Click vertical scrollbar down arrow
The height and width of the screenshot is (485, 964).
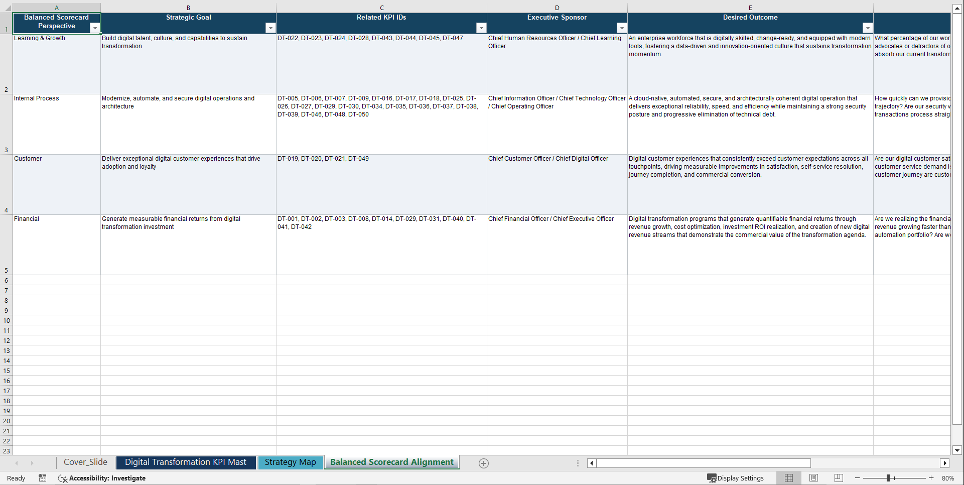pos(957,450)
